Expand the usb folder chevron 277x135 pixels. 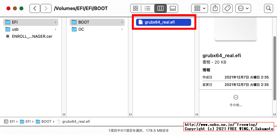55,29
